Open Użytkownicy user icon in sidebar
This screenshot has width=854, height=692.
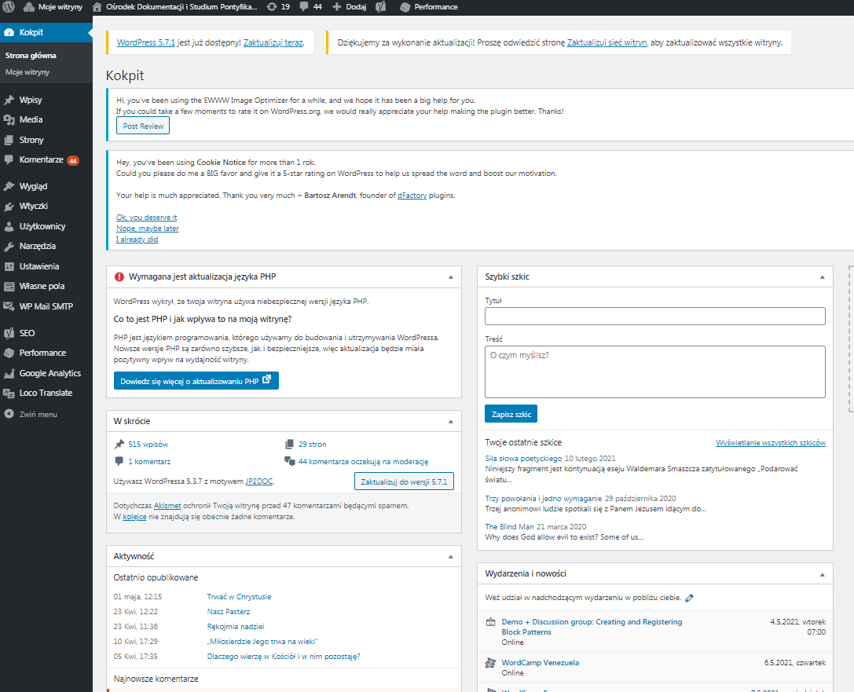pos(9,226)
